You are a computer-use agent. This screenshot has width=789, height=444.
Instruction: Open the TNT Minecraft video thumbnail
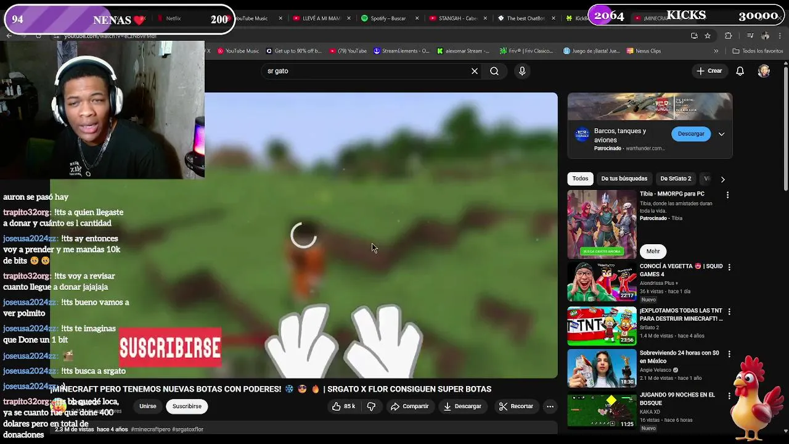[602, 326]
